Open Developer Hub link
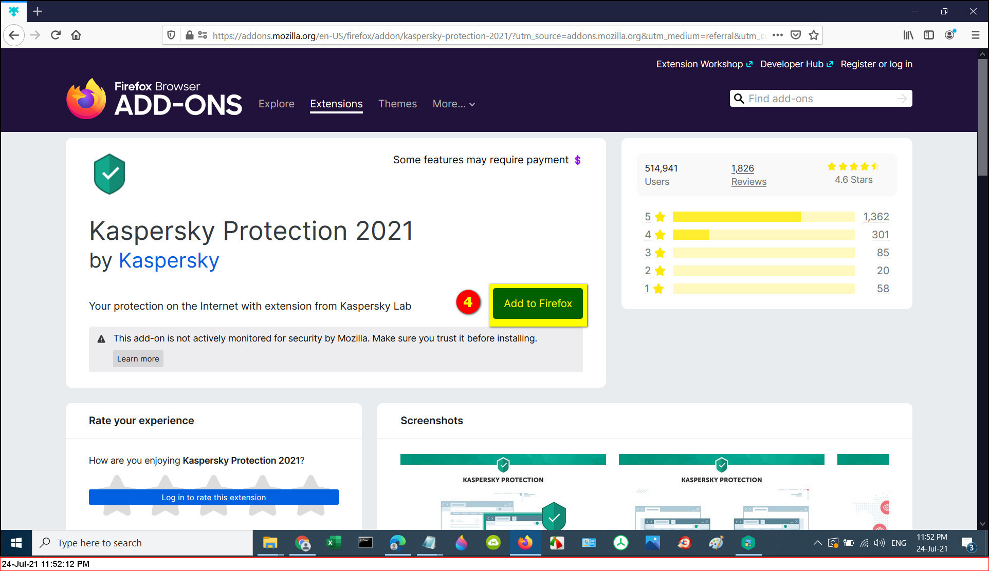This screenshot has height=571, width=989. coord(796,64)
